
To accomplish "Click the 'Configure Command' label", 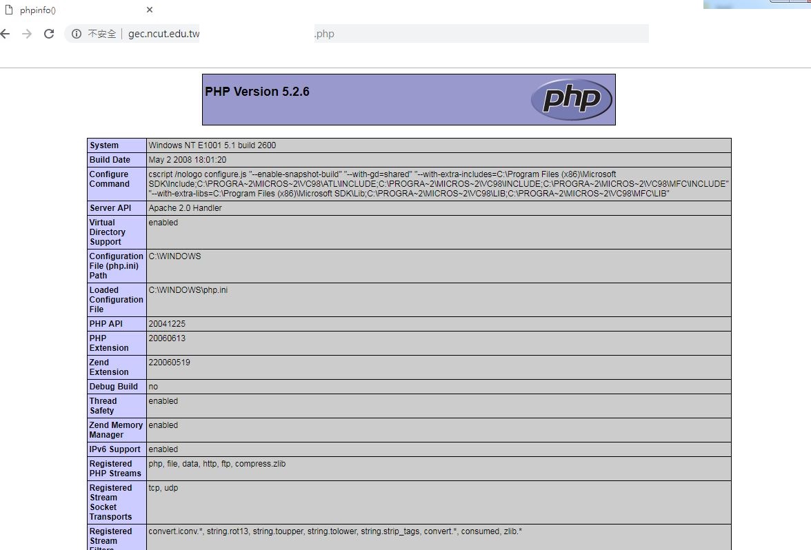I will click(109, 179).
